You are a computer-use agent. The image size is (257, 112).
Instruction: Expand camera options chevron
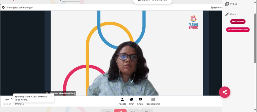11,98
